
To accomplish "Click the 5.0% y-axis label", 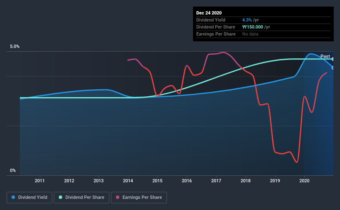I will point(14,47).
